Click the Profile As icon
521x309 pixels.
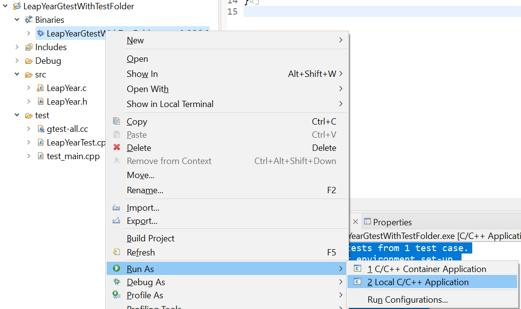point(116,294)
